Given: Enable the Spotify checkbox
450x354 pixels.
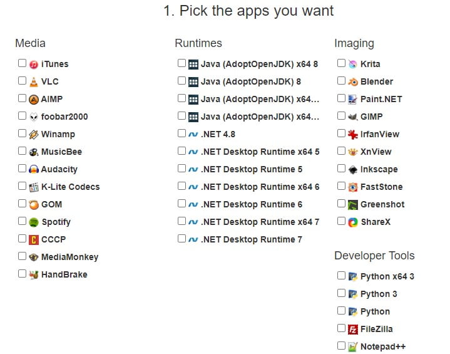Looking at the screenshot, I should (x=22, y=221).
